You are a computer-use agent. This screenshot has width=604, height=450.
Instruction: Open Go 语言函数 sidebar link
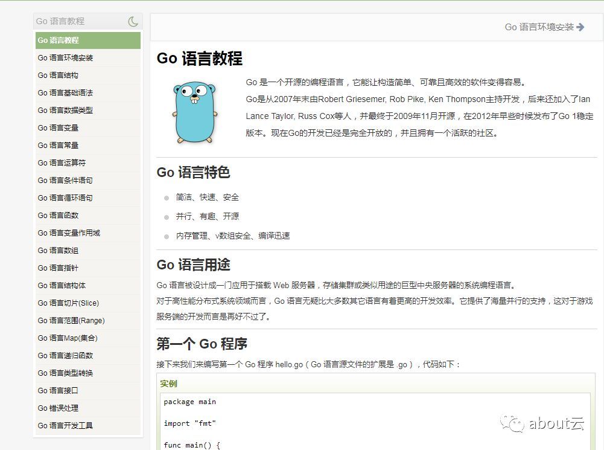click(88, 216)
